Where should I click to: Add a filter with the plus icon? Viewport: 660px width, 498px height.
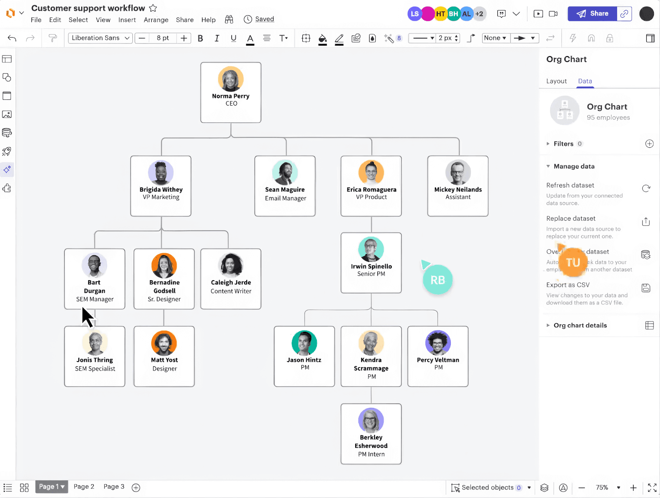point(649,144)
